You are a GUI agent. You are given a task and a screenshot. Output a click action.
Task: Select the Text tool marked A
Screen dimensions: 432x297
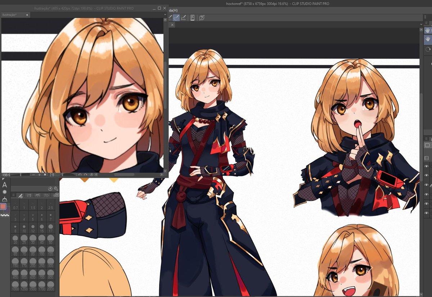(5, 185)
